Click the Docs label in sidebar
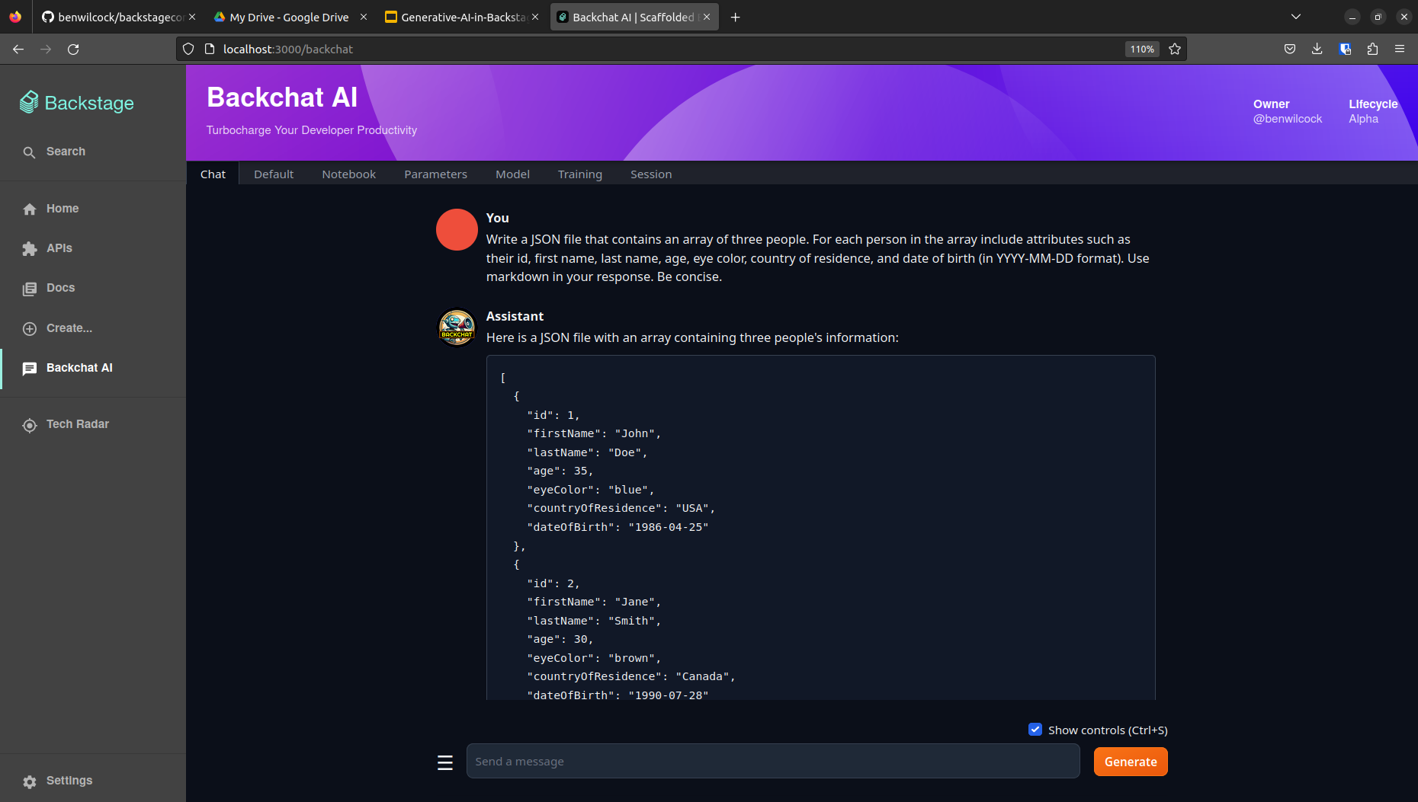The height and width of the screenshot is (802, 1418). (x=61, y=288)
